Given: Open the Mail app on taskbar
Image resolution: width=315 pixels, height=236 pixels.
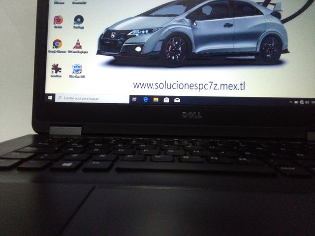Looking at the screenshot, I should tap(177, 100).
